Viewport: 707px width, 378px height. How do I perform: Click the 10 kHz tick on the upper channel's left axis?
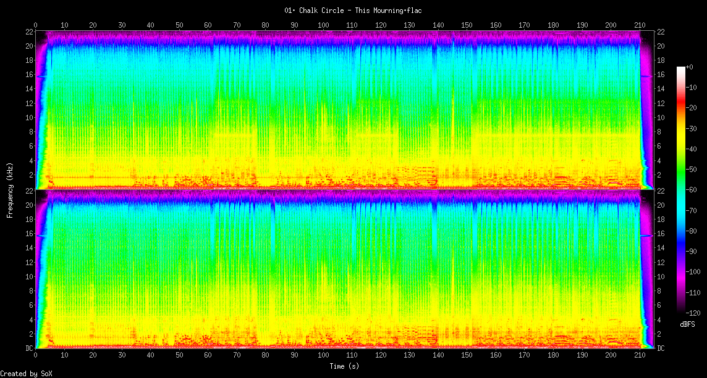(29, 117)
